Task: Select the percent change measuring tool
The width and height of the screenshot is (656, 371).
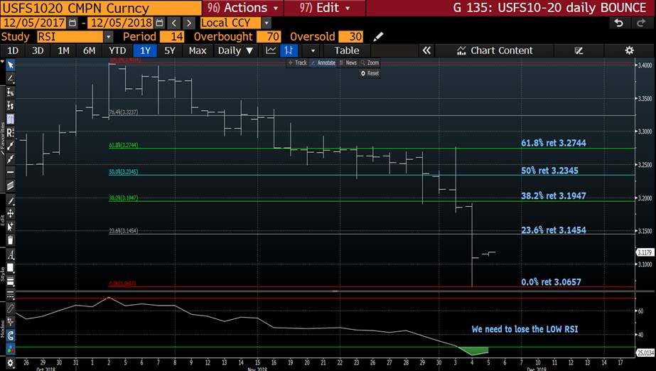Action: tap(11, 92)
